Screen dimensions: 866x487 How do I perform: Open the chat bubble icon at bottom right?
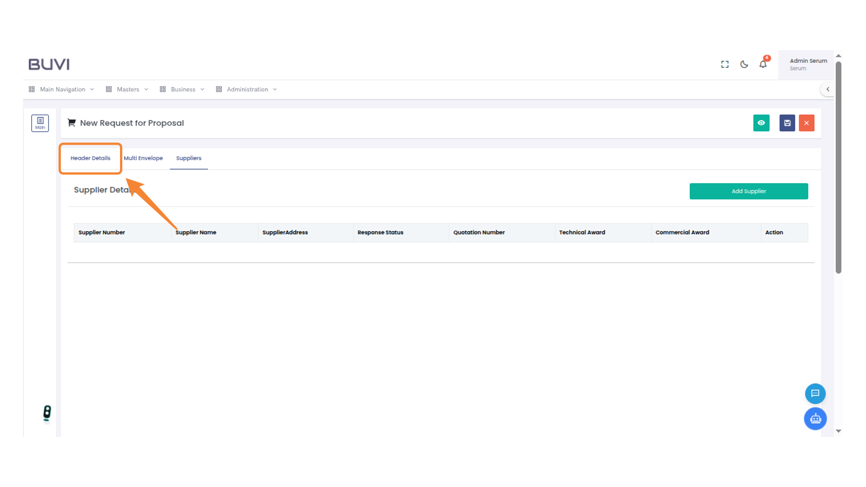(815, 393)
